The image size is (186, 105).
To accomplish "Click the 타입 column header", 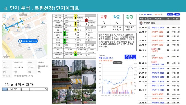I will [168, 19].
